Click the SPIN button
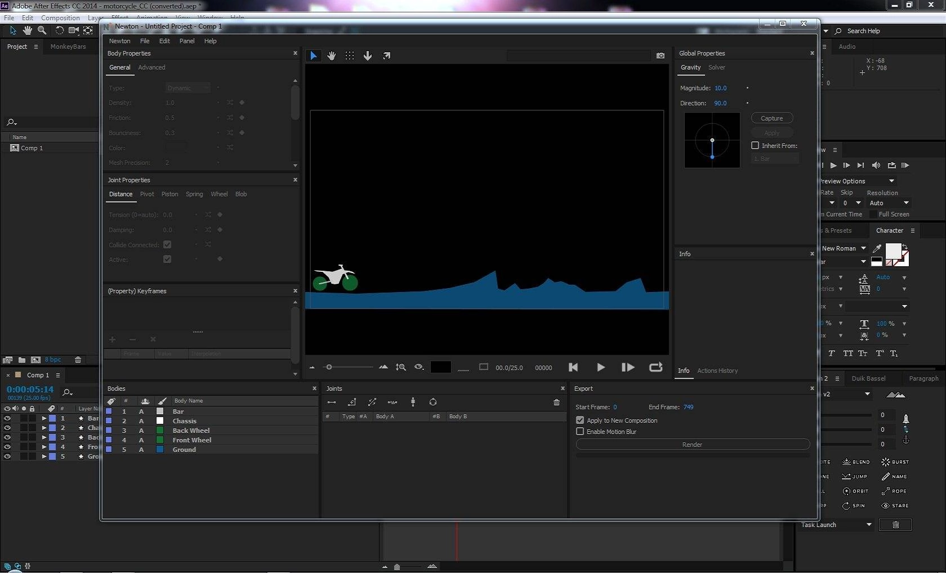The image size is (946, 573). click(x=854, y=505)
